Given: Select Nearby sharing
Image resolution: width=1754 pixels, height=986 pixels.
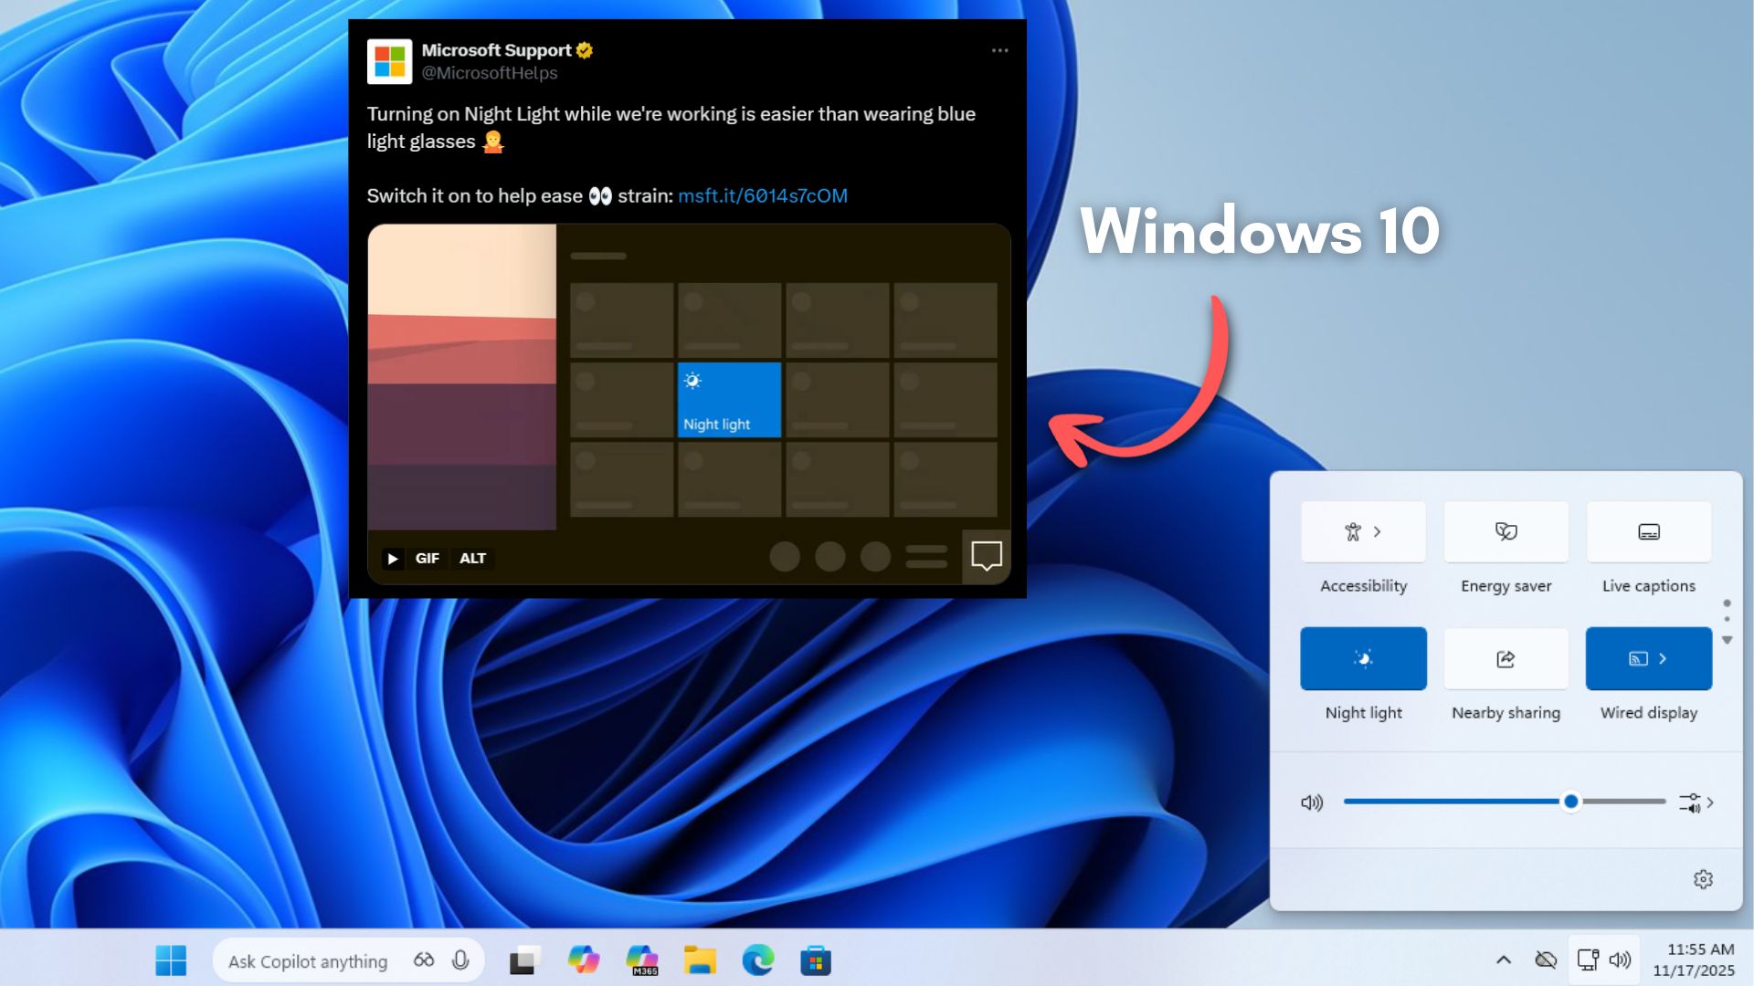Looking at the screenshot, I should (1505, 658).
